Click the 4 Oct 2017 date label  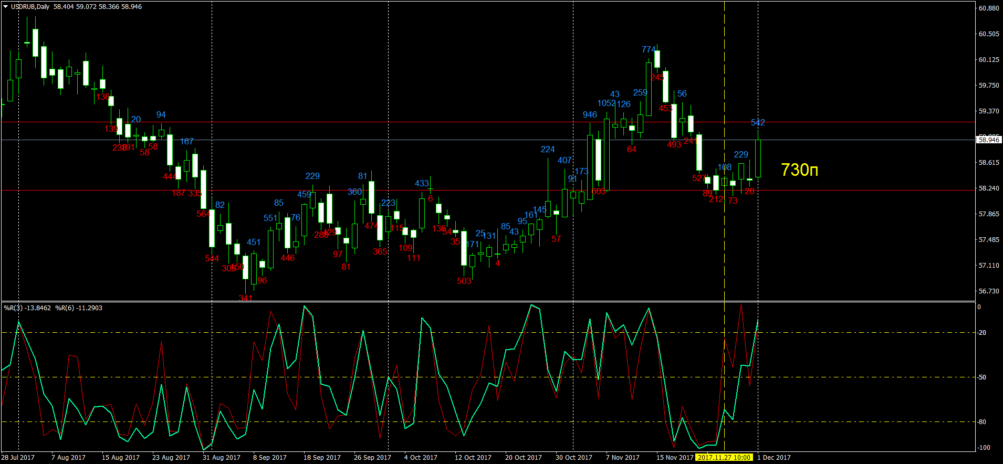point(421,458)
